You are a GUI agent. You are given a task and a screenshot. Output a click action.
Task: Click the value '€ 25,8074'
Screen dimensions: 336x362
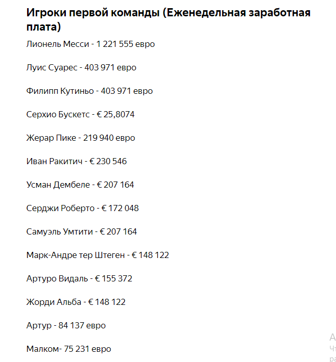coord(115,115)
